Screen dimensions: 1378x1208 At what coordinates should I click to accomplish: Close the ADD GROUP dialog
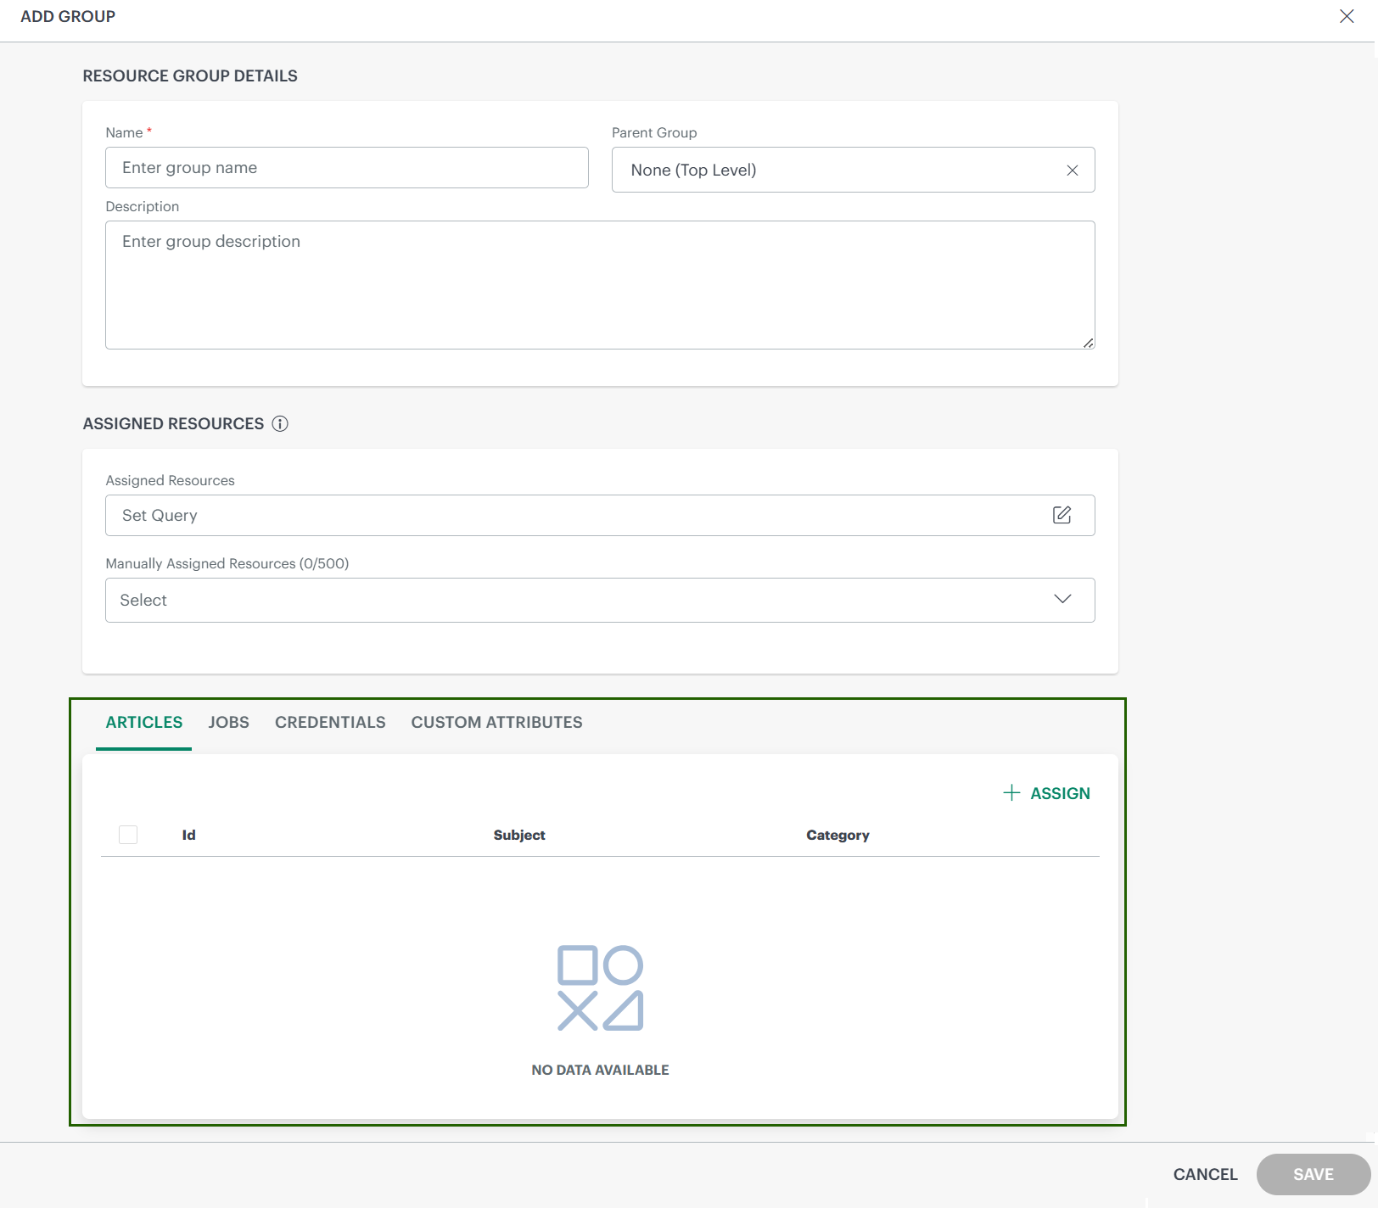click(1347, 16)
